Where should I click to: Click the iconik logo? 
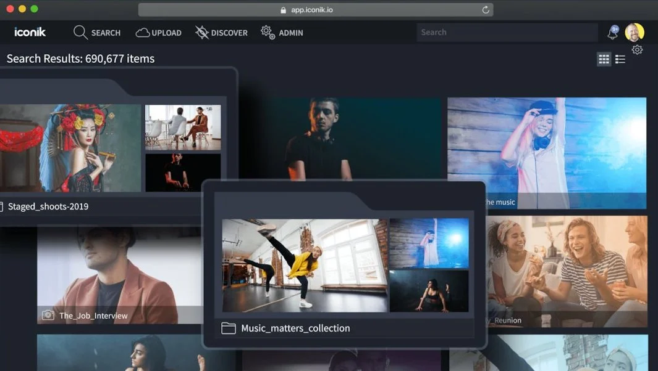tap(30, 32)
